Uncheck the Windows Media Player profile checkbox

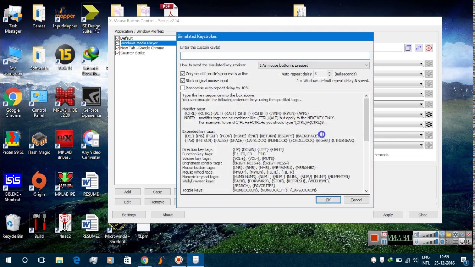(x=118, y=43)
